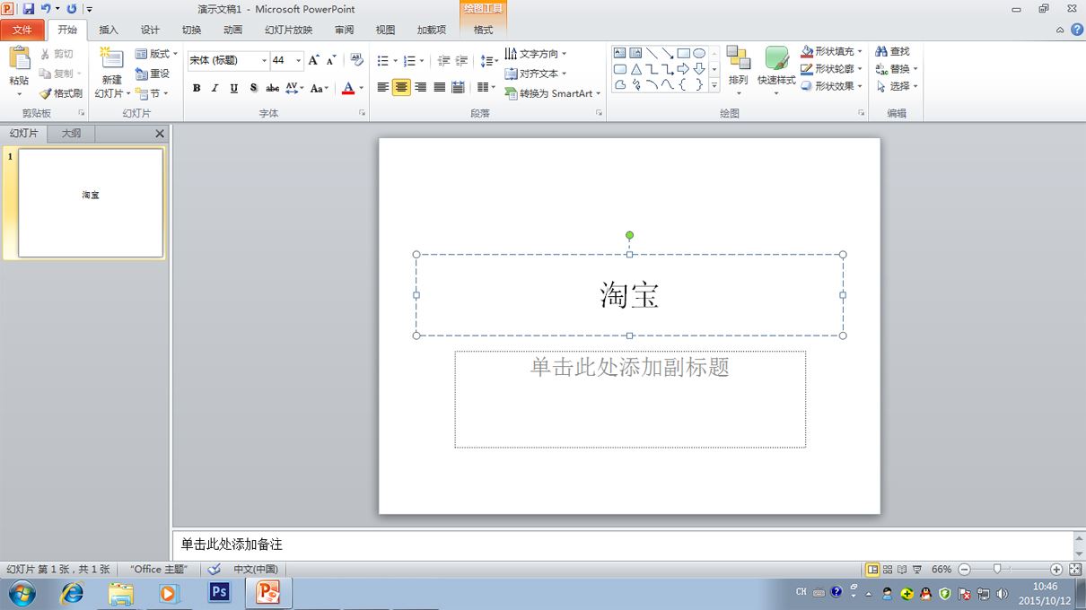Screen dimensions: 1086x610
Task: Click the Save icon in the Quick Access Toolbar
Action: (28, 8)
